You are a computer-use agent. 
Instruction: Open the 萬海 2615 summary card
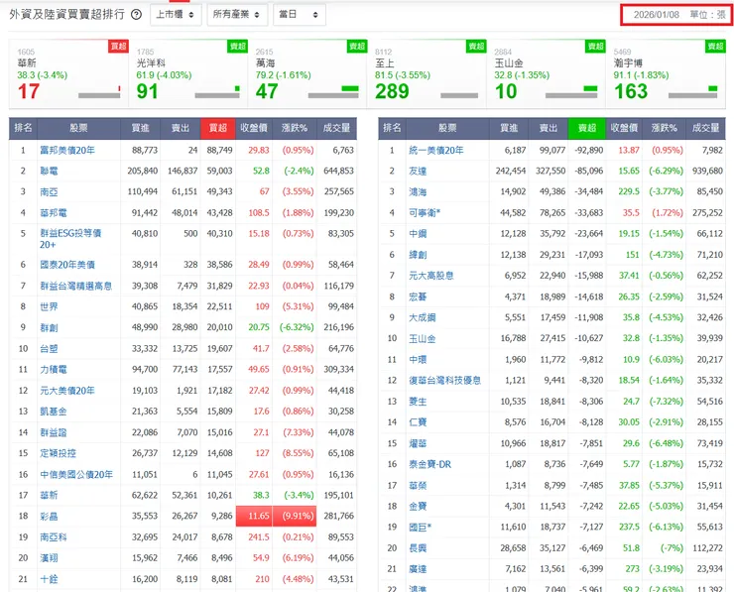click(x=307, y=74)
